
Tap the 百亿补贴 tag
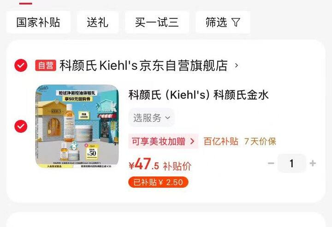click(221, 141)
